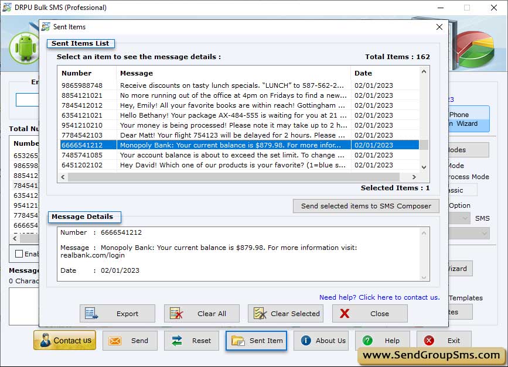Click the Exit button label in main window
Image resolution: width=508 pixels, height=367 pixels.
pos(454,341)
